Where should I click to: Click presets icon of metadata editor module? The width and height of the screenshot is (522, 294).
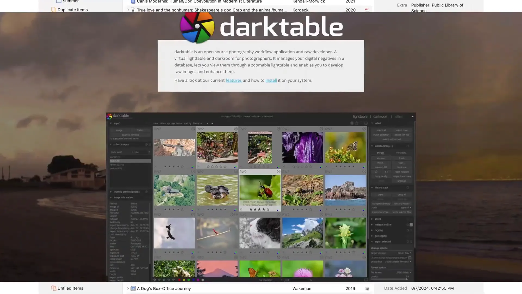click(411, 225)
